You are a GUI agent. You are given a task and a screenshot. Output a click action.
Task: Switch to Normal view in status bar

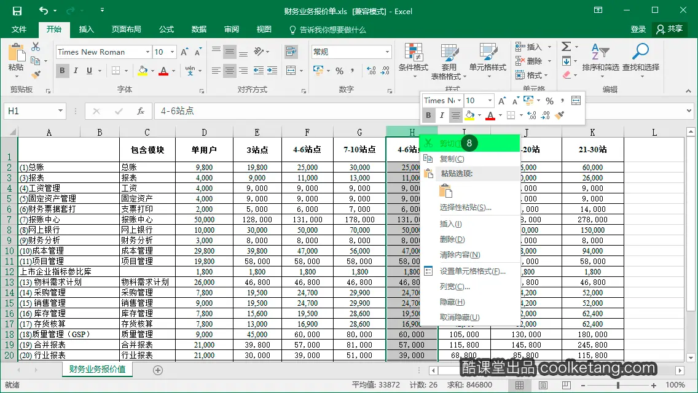pyautogui.click(x=519, y=386)
